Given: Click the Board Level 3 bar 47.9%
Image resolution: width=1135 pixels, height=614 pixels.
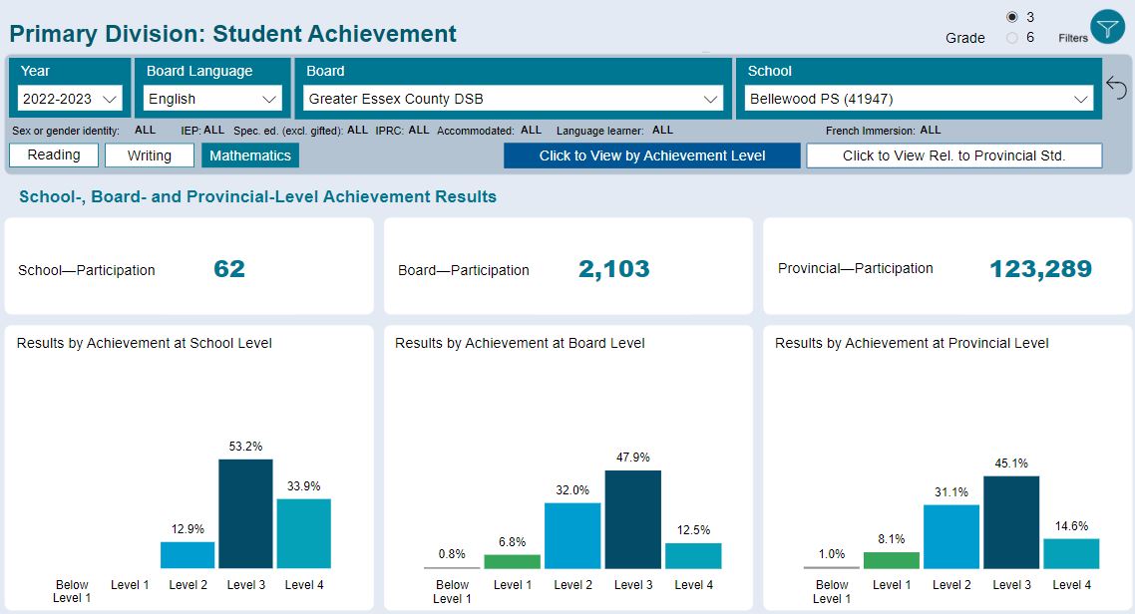Looking at the screenshot, I should click(x=632, y=519).
